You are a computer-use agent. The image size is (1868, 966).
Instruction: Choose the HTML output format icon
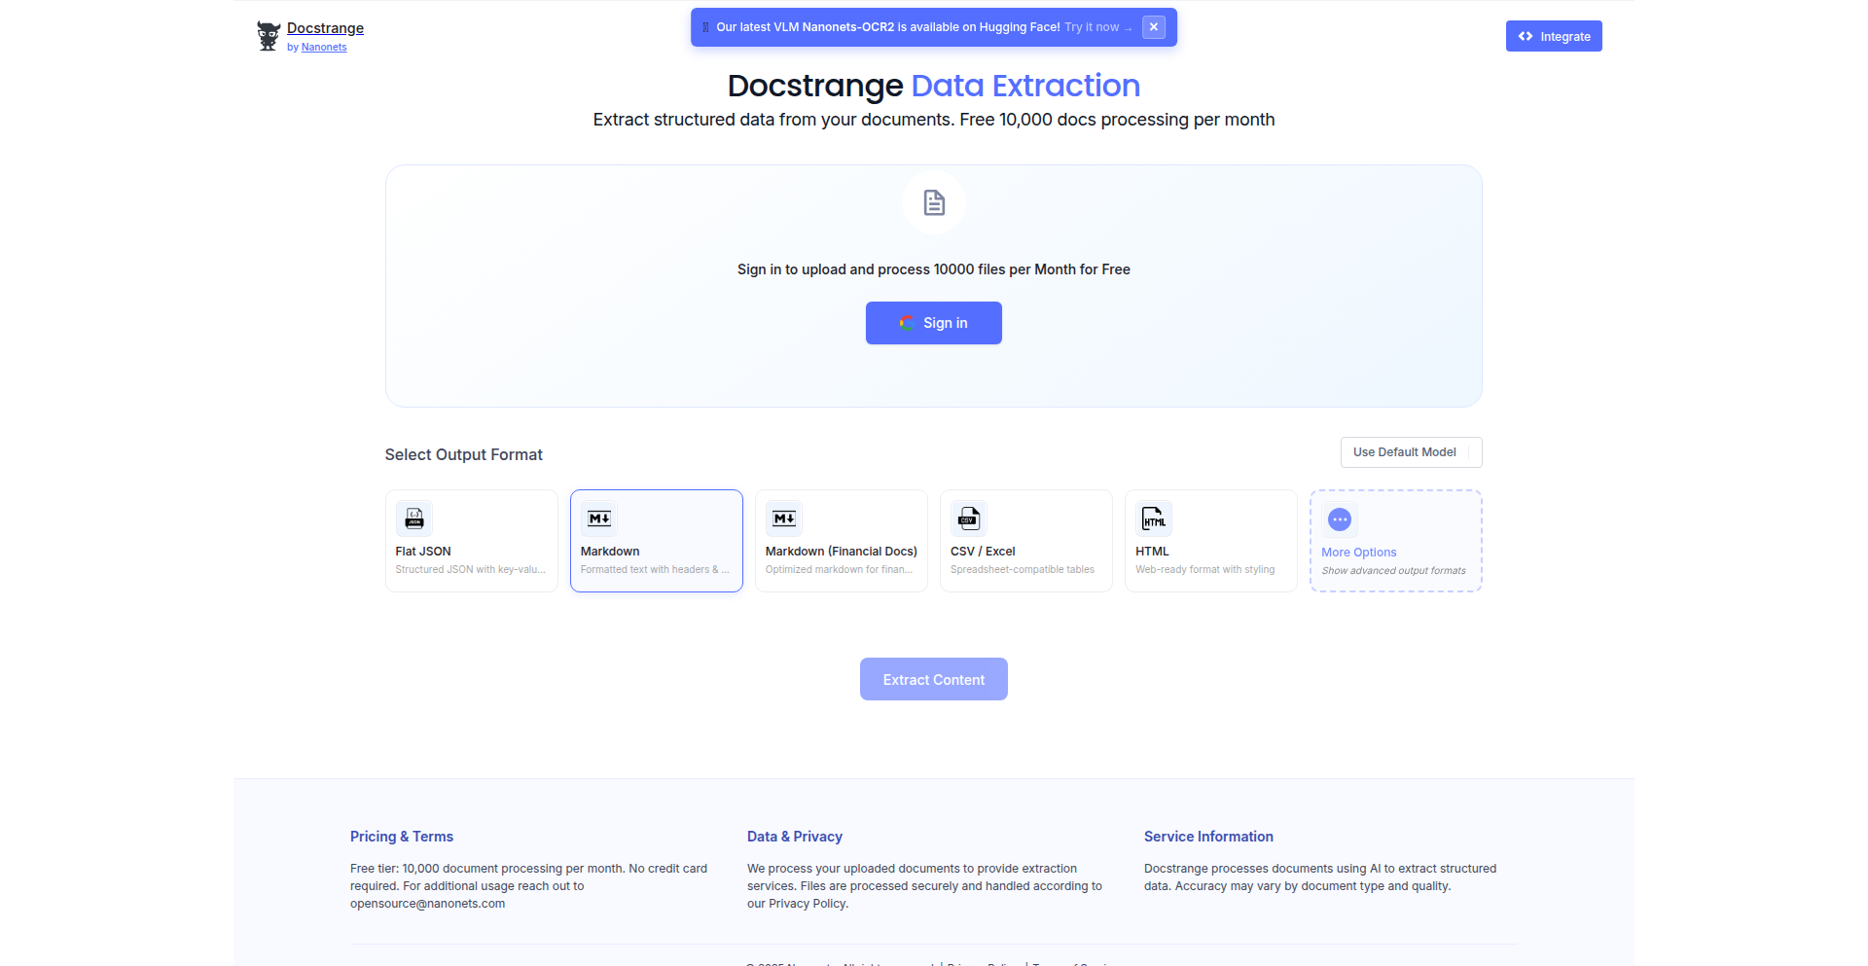click(1154, 519)
